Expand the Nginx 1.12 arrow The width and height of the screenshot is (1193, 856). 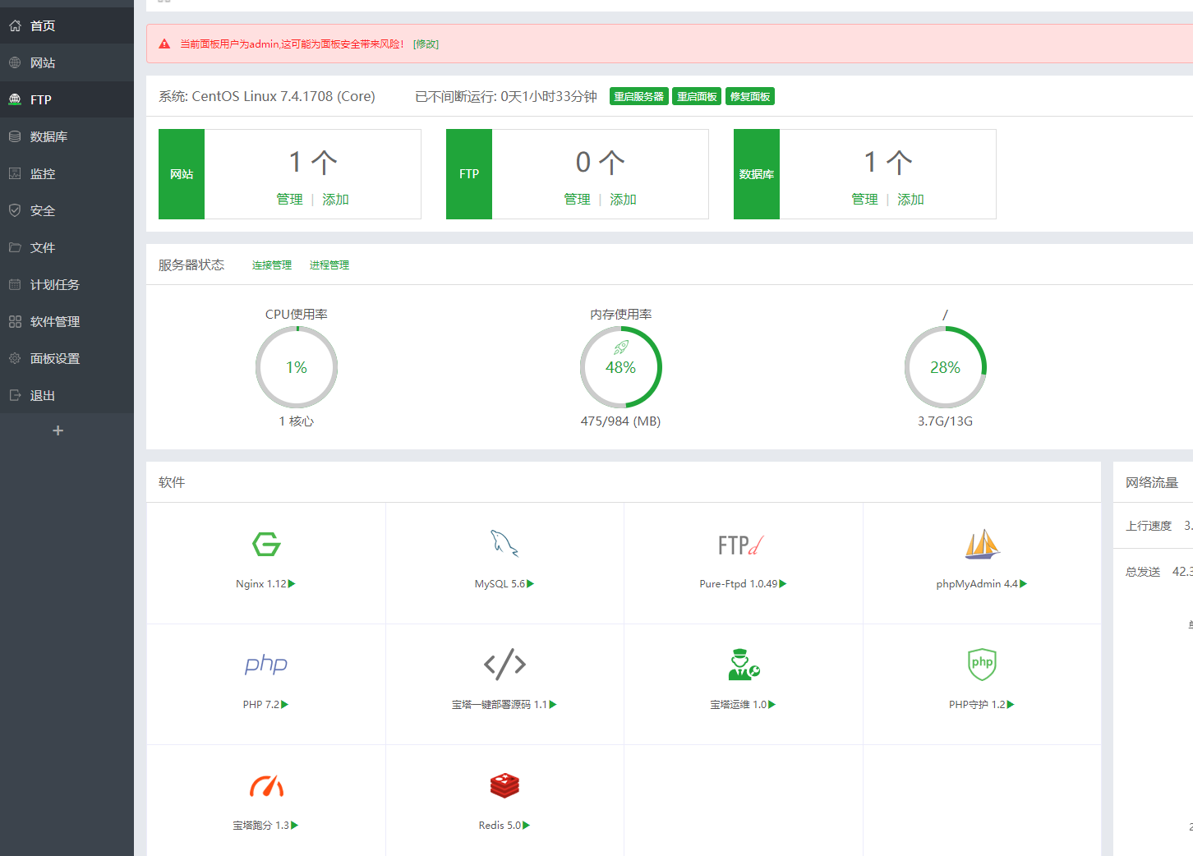click(292, 584)
